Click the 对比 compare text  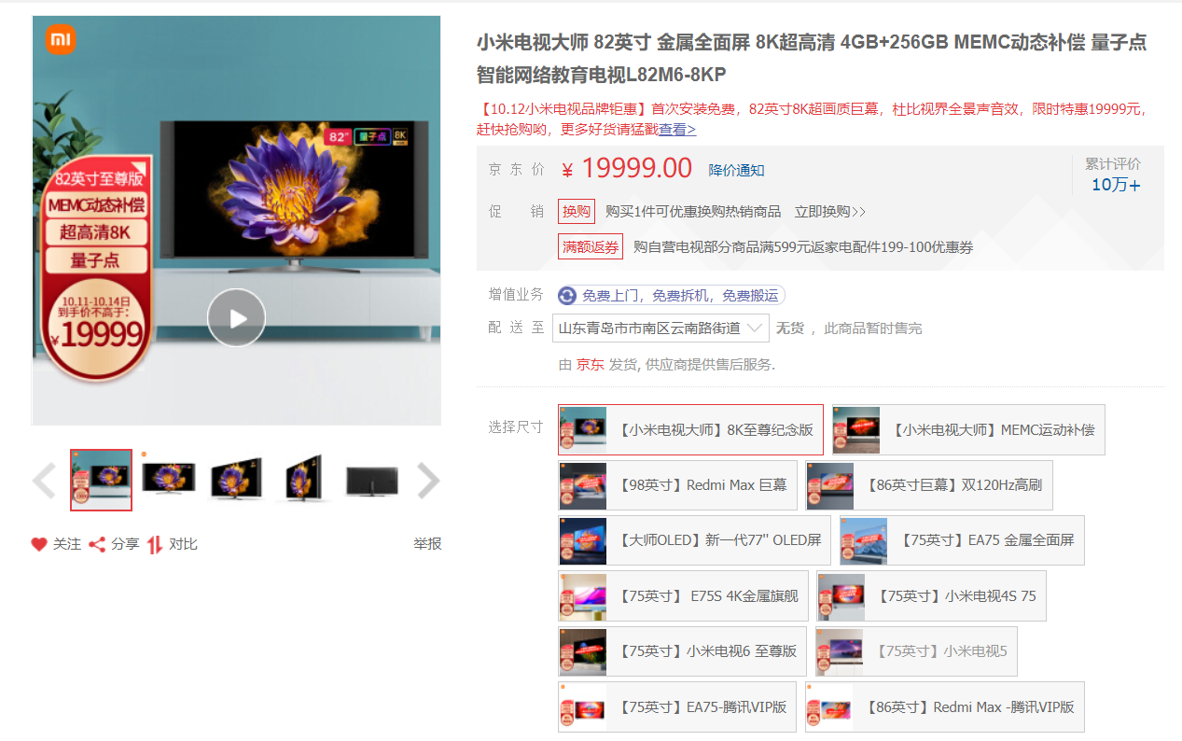(x=183, y=544)
